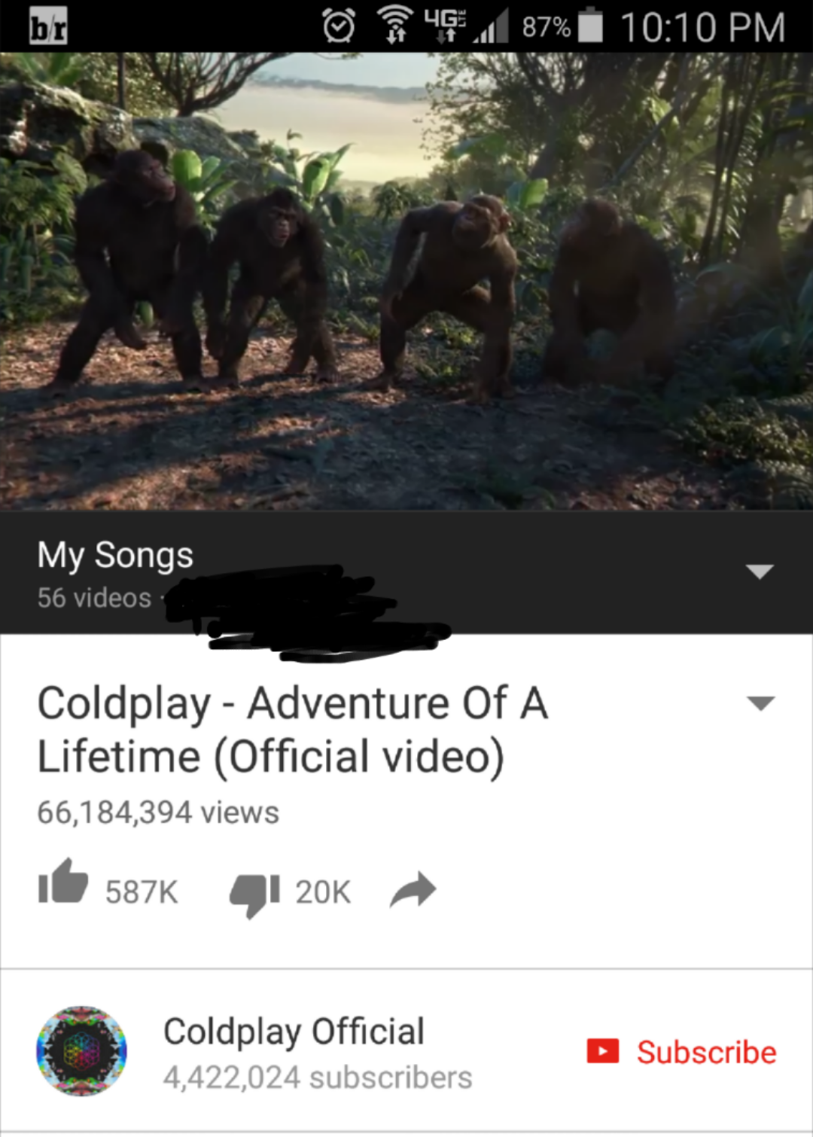Tap the 20K dislike count
This screenshot has height=1137, width=813.
point(323,892)
